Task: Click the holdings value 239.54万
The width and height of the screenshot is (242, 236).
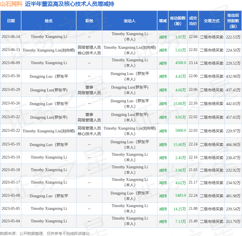Action: (x=233, y=209)
